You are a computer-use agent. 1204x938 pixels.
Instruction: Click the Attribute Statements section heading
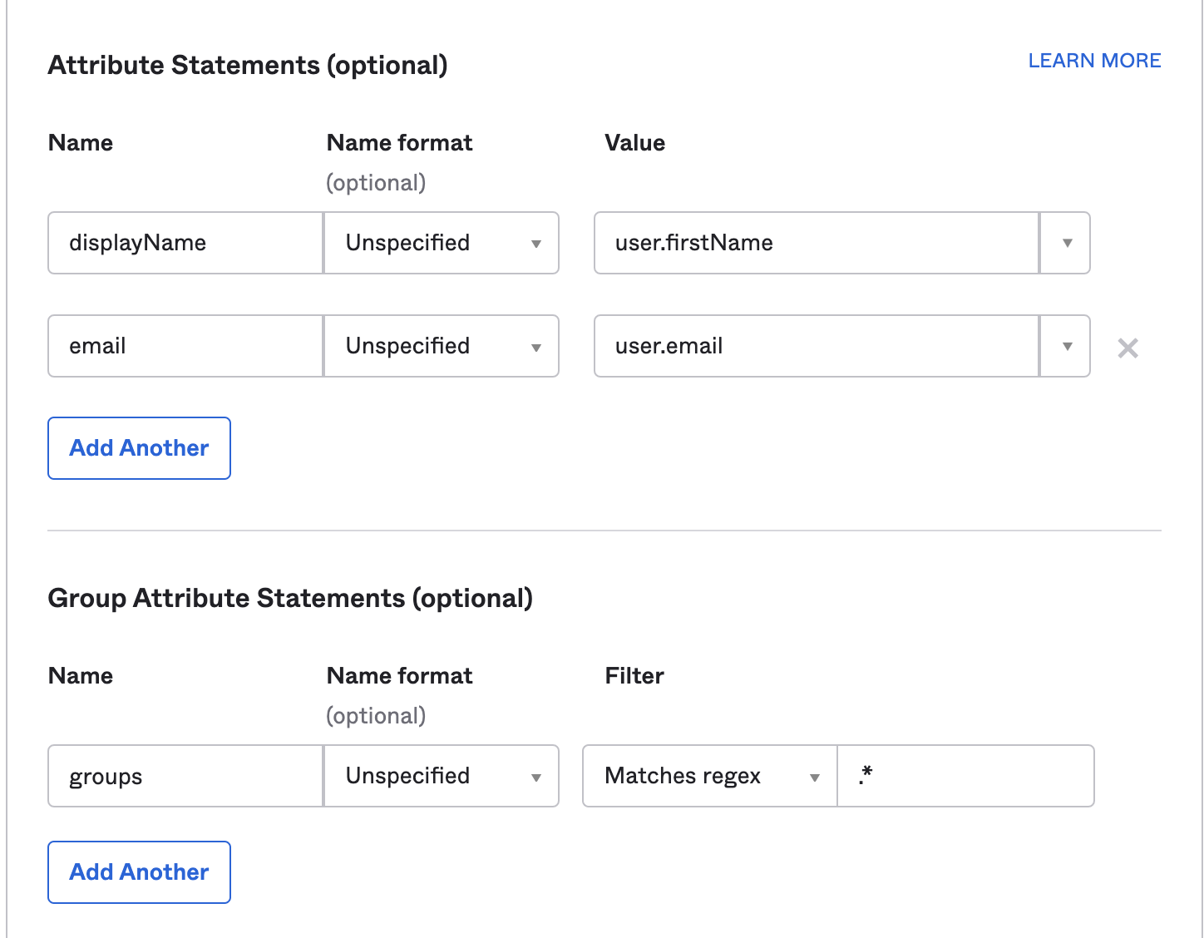click(248, 65)
